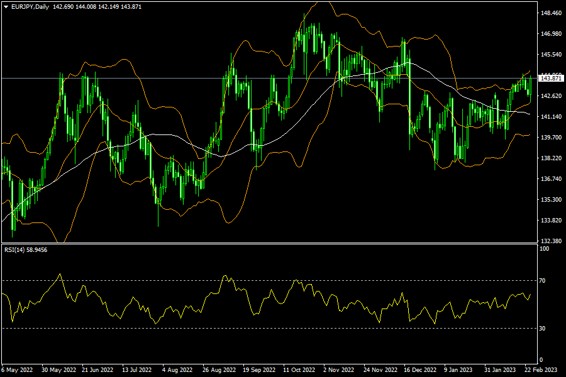Click the 11 Oct 2022 date label

299,370
